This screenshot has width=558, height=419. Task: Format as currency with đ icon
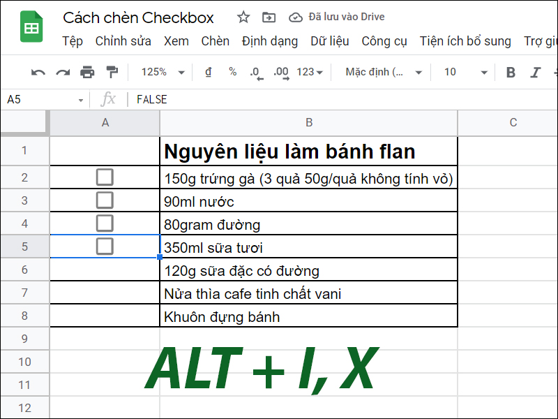click(x=209, y=73)
